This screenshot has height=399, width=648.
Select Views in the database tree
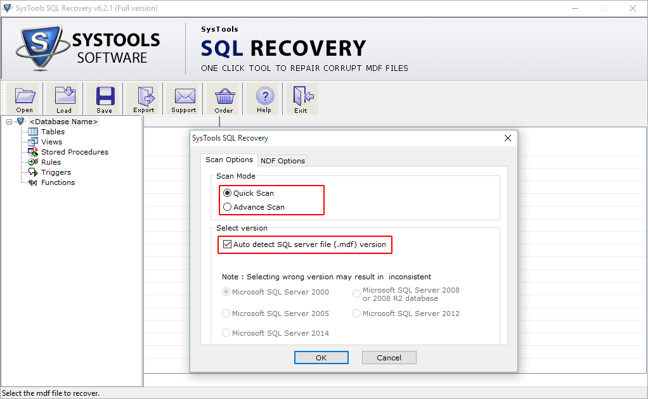tap(51, 142)
